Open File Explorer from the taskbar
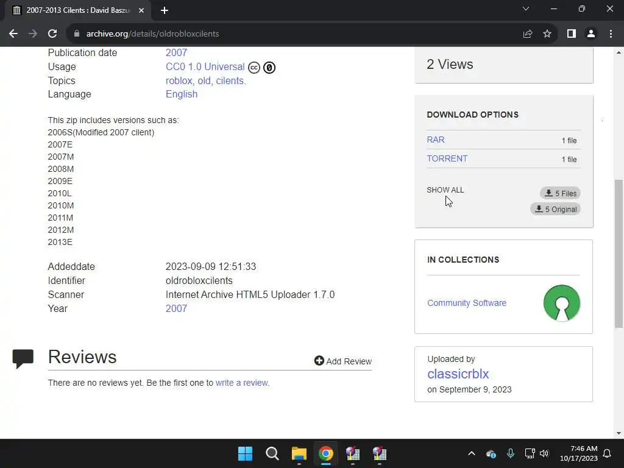 (299, 453)
